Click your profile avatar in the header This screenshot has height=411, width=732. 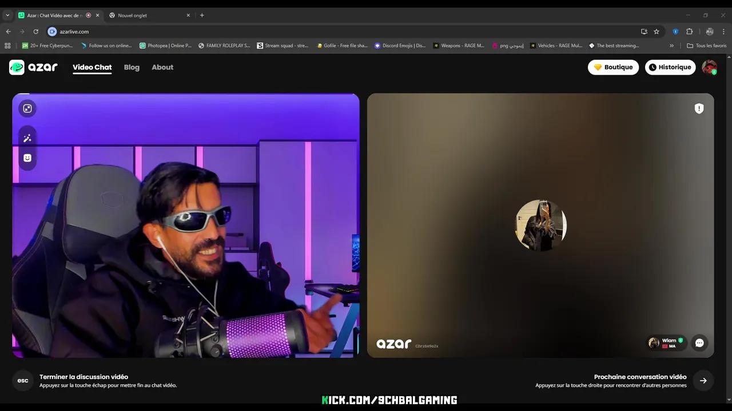pyautogui.click(x=709, y=67)
